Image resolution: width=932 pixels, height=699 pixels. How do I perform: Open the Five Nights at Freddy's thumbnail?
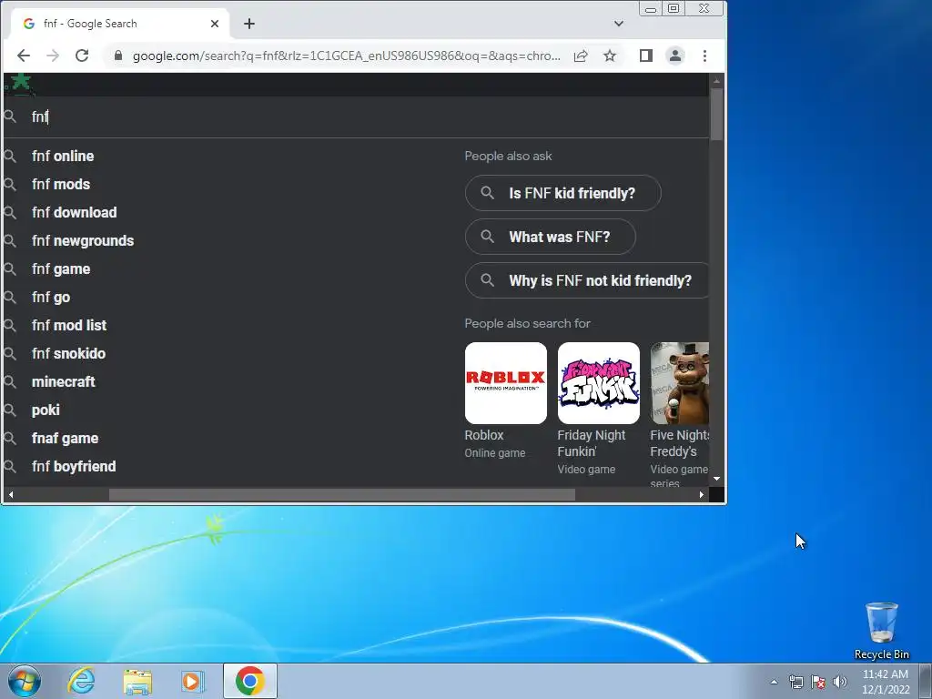679,383
